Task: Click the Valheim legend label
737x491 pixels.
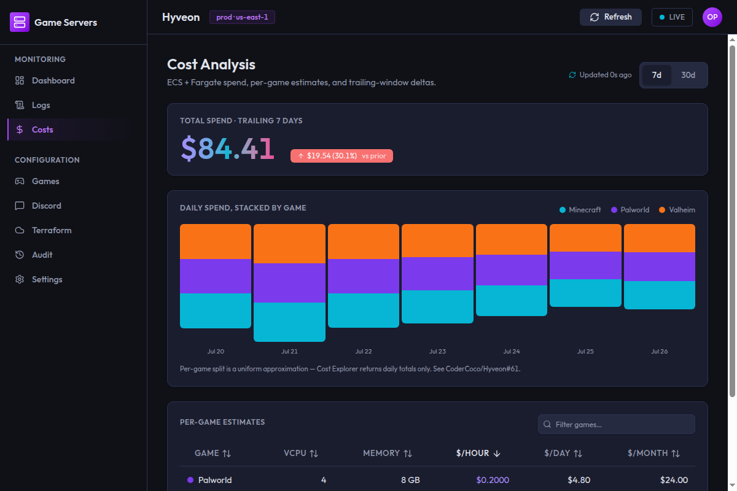Action: click(682, 210)
